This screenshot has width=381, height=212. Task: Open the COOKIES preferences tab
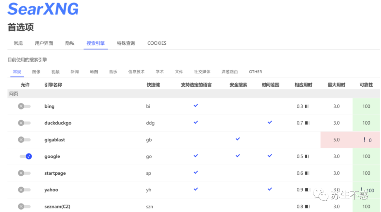157,43
